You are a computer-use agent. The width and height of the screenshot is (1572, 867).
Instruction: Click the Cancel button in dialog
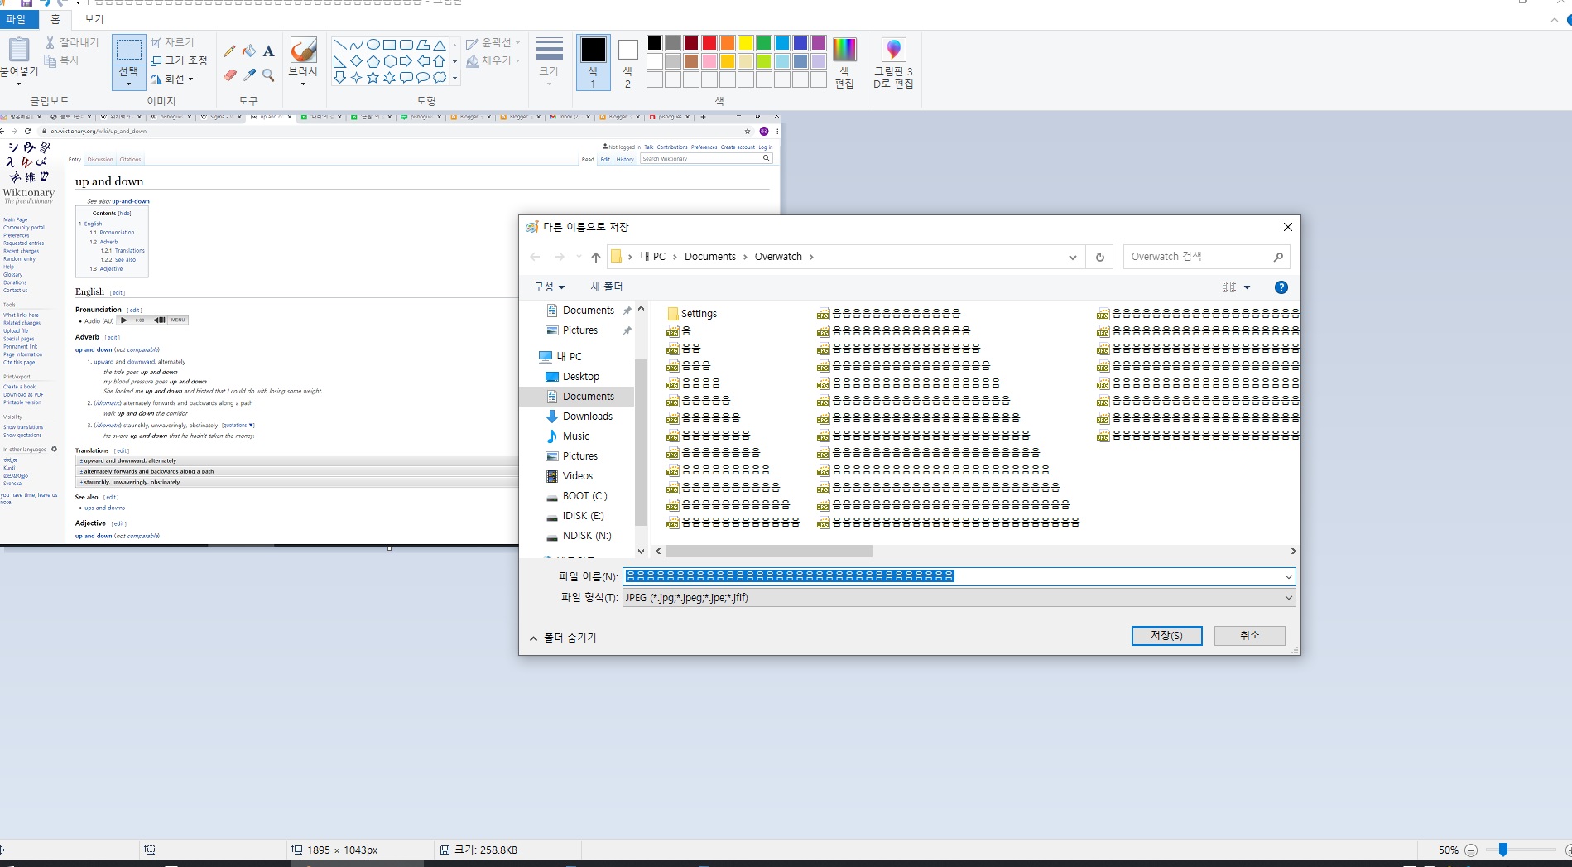(1249, 635)
